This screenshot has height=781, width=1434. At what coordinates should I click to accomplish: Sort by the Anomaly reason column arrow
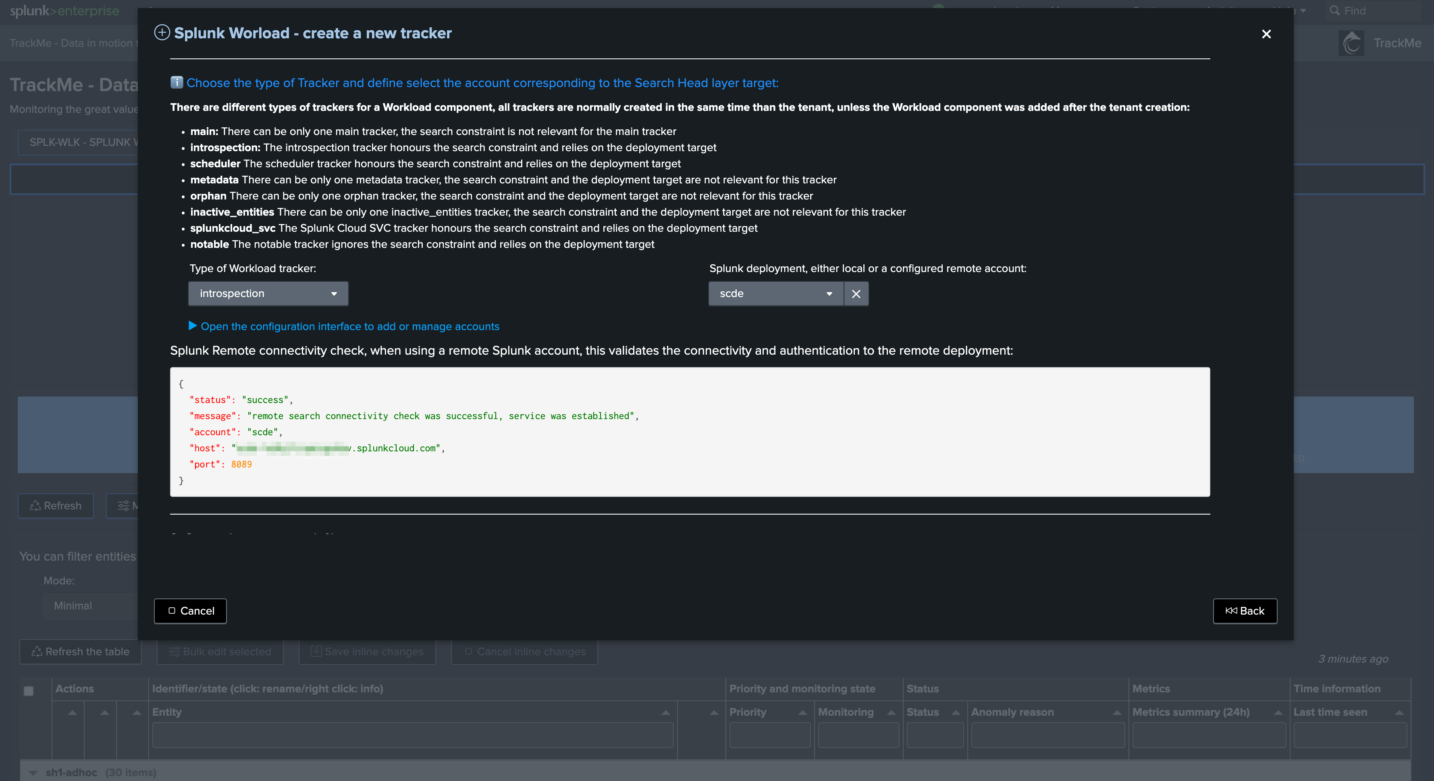tap(1117, 712)
